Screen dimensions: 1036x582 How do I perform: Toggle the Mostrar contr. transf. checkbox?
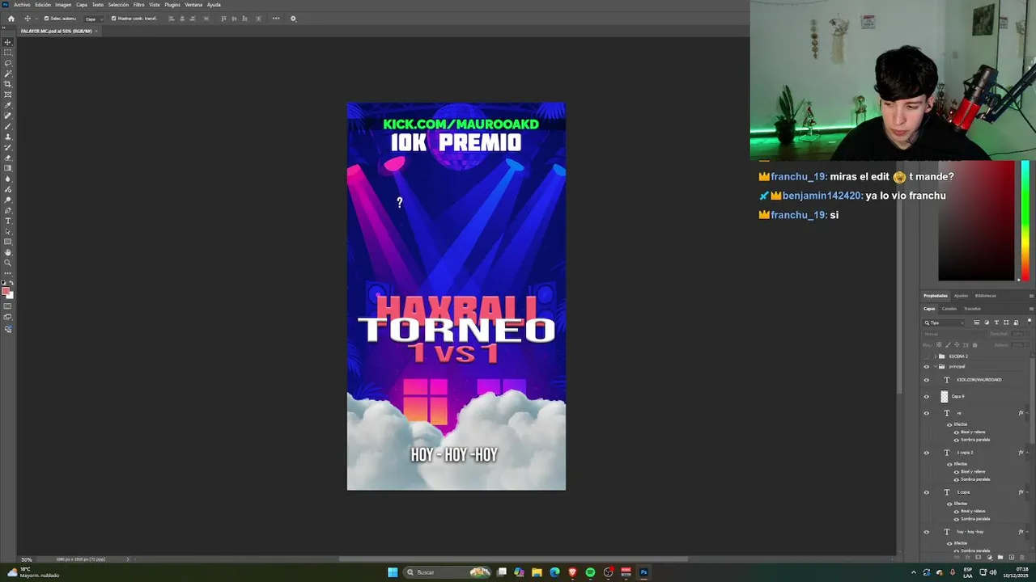pyautogui.click(x=113, y=19)
